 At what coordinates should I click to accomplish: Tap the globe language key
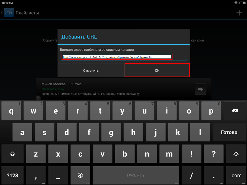(80, 175)
